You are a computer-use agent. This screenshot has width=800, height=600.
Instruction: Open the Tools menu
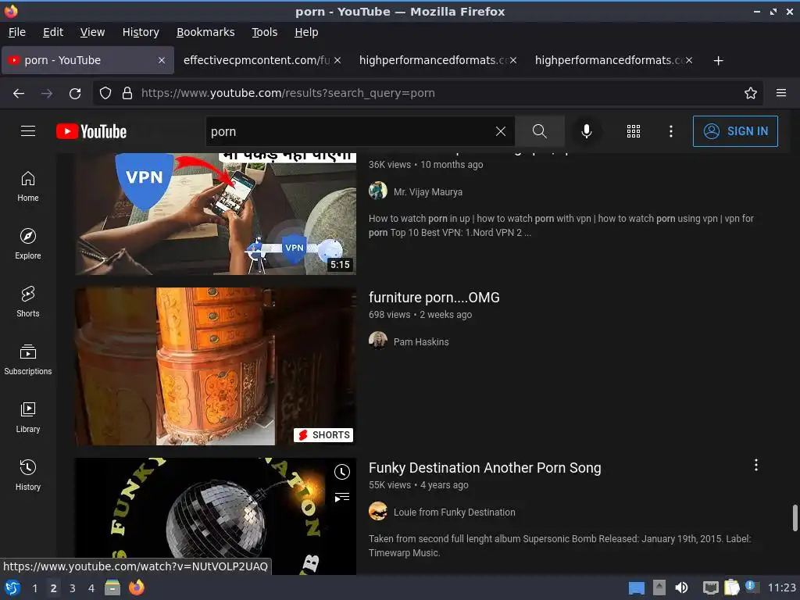pyautogui.click(x=264, y=32)
